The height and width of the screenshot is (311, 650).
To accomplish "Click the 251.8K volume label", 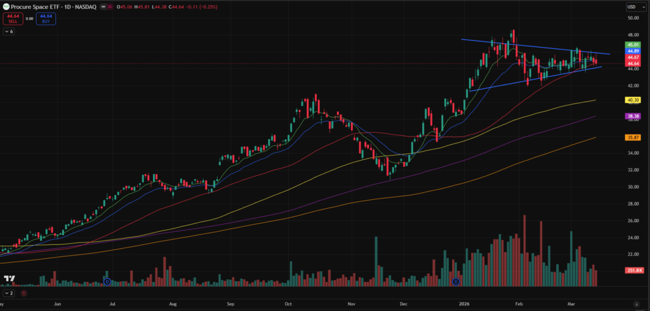I will click(632, 270).
